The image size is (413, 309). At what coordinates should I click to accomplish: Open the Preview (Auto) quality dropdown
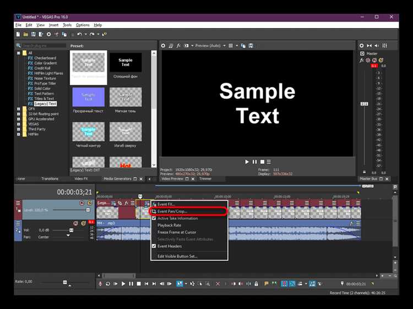(x=224, y=46)
